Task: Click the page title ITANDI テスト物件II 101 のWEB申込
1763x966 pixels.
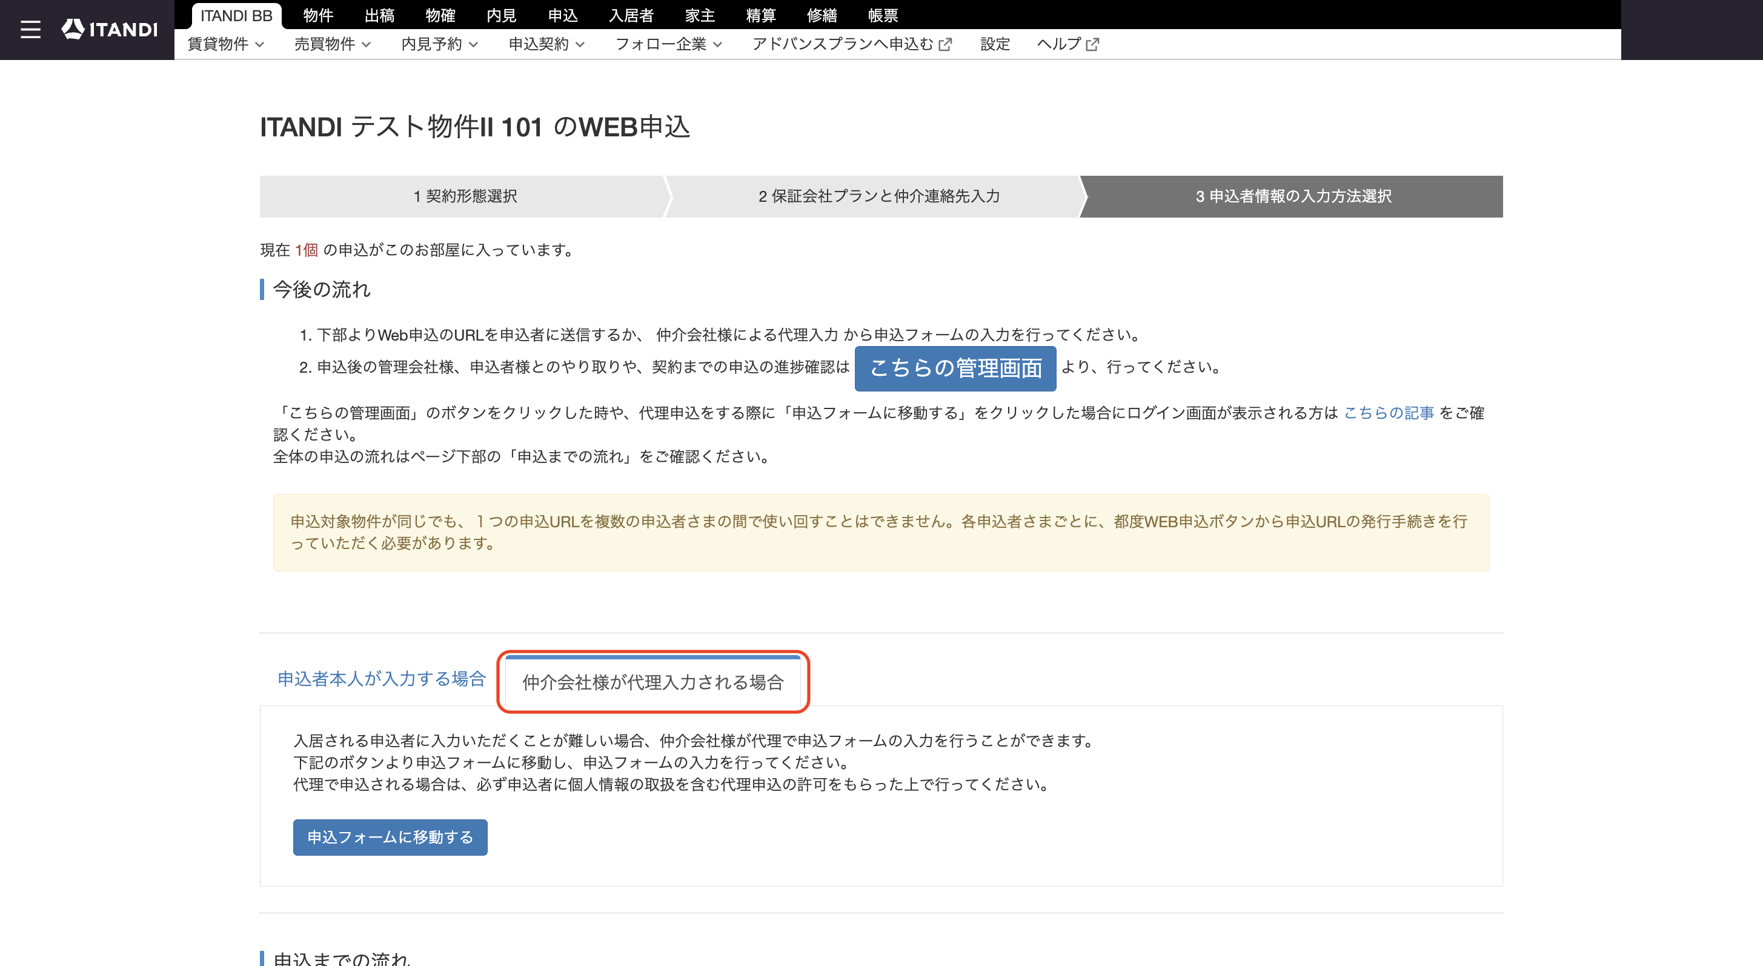Action: tap(475, 127)
